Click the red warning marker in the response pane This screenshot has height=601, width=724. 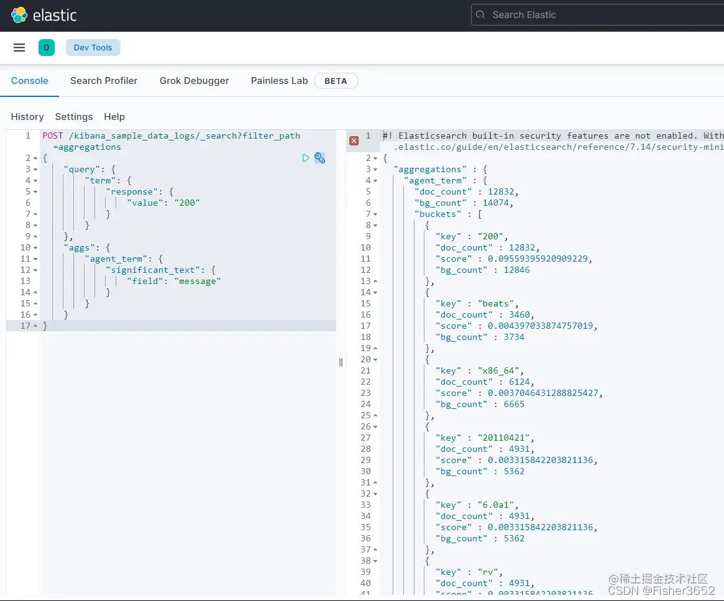click(354, 141)
